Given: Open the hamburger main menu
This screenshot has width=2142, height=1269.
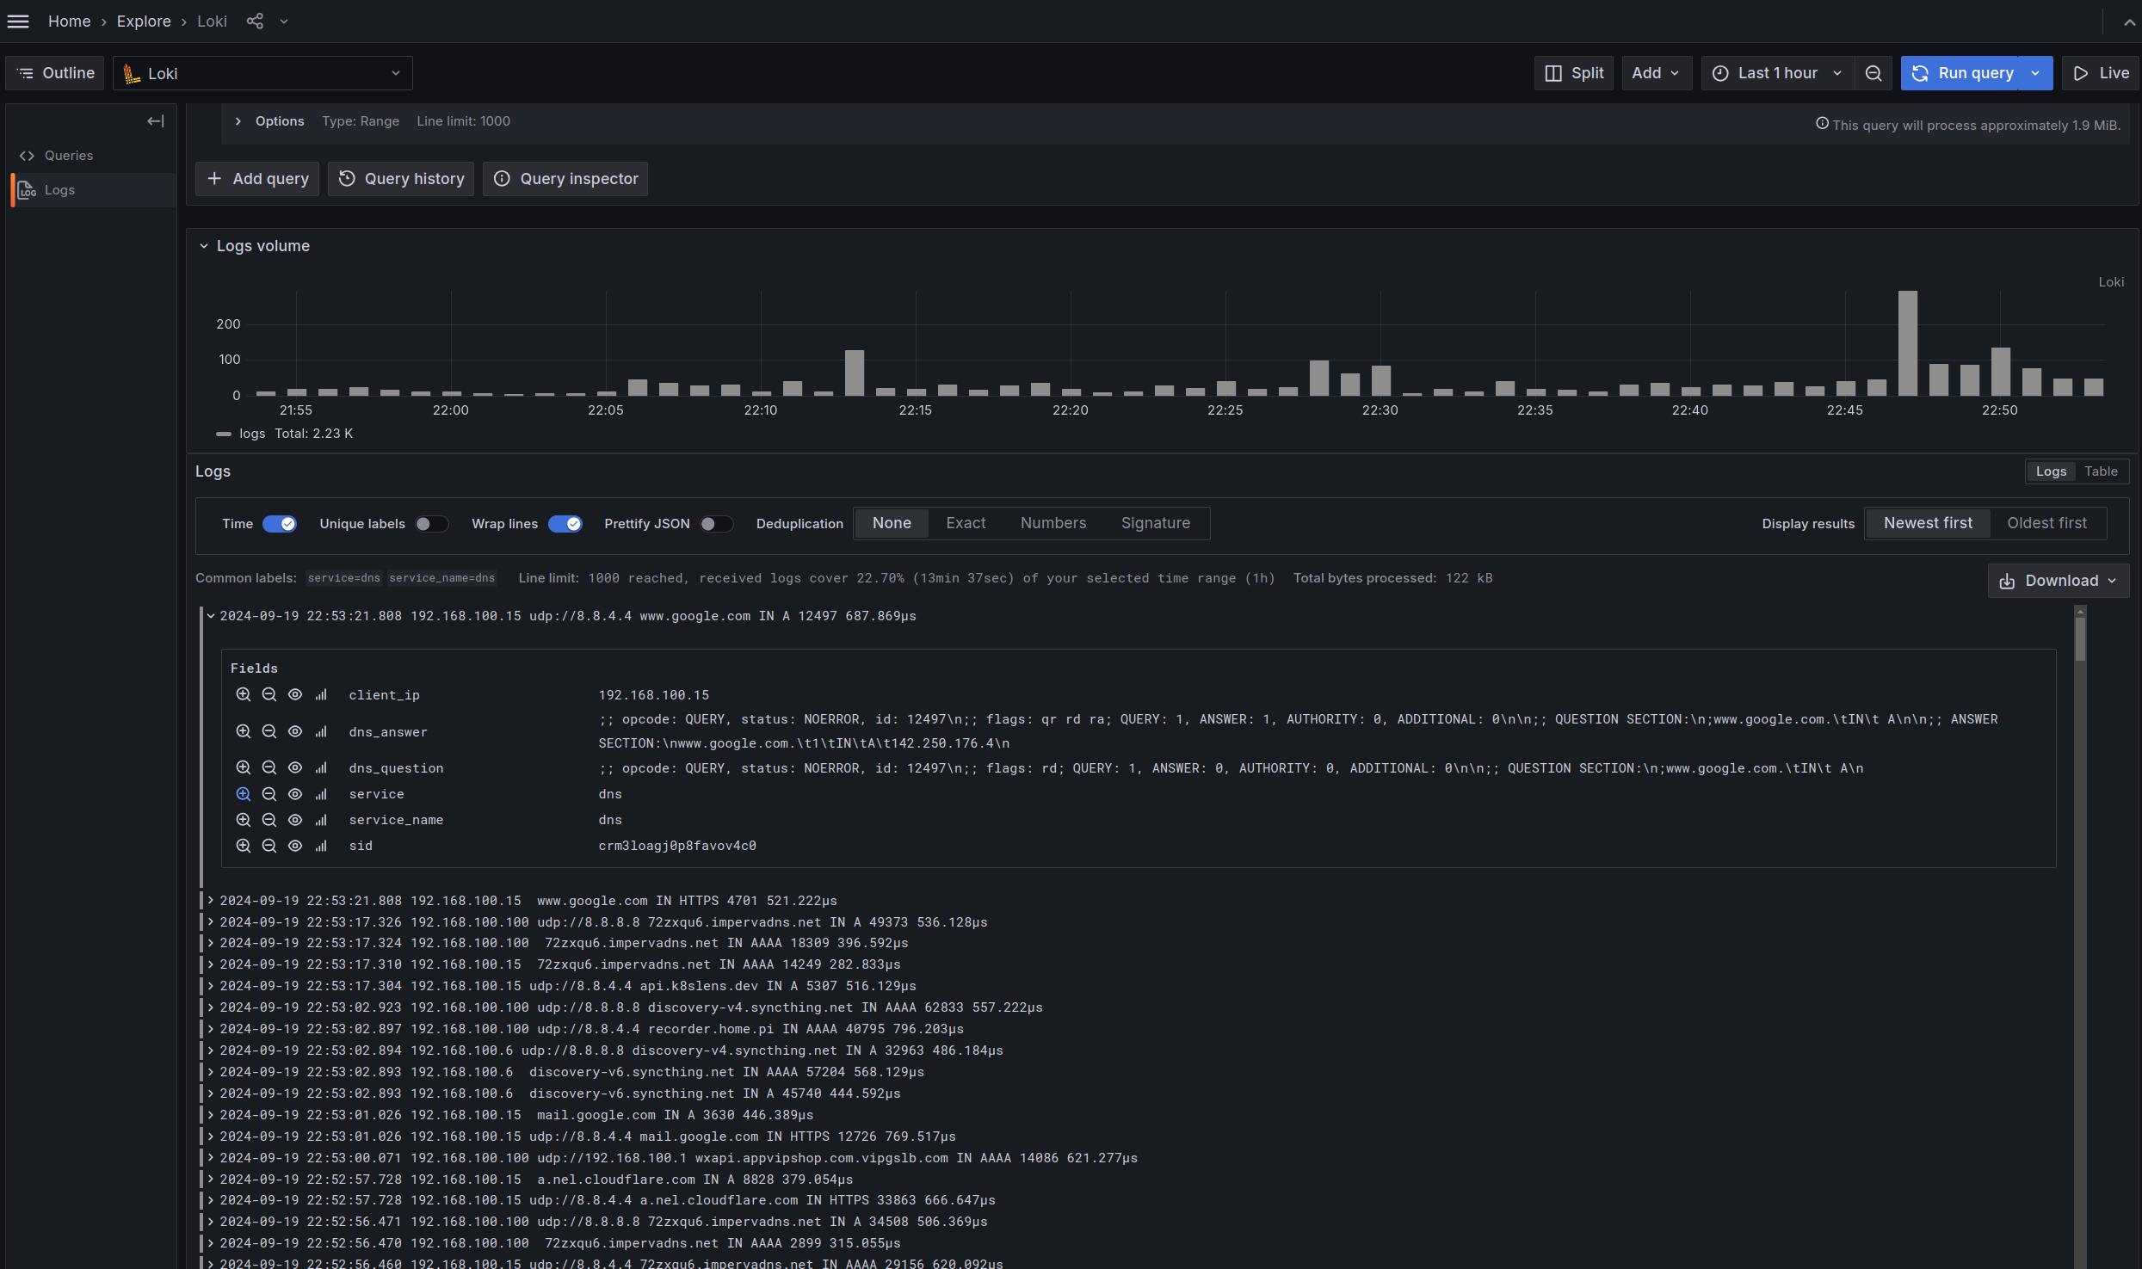Looking at the screenshot, I should (x=18, y=22).
